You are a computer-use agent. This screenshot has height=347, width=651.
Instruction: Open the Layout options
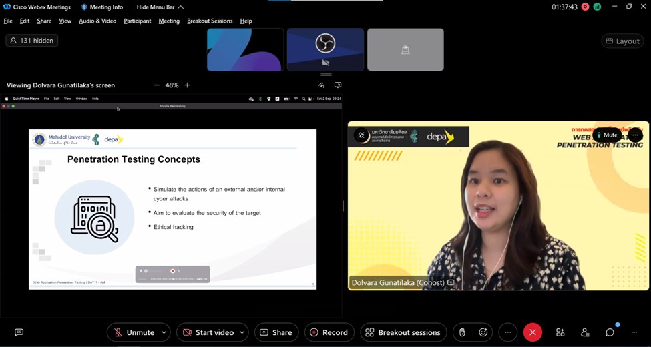click(x=622, y=41)
